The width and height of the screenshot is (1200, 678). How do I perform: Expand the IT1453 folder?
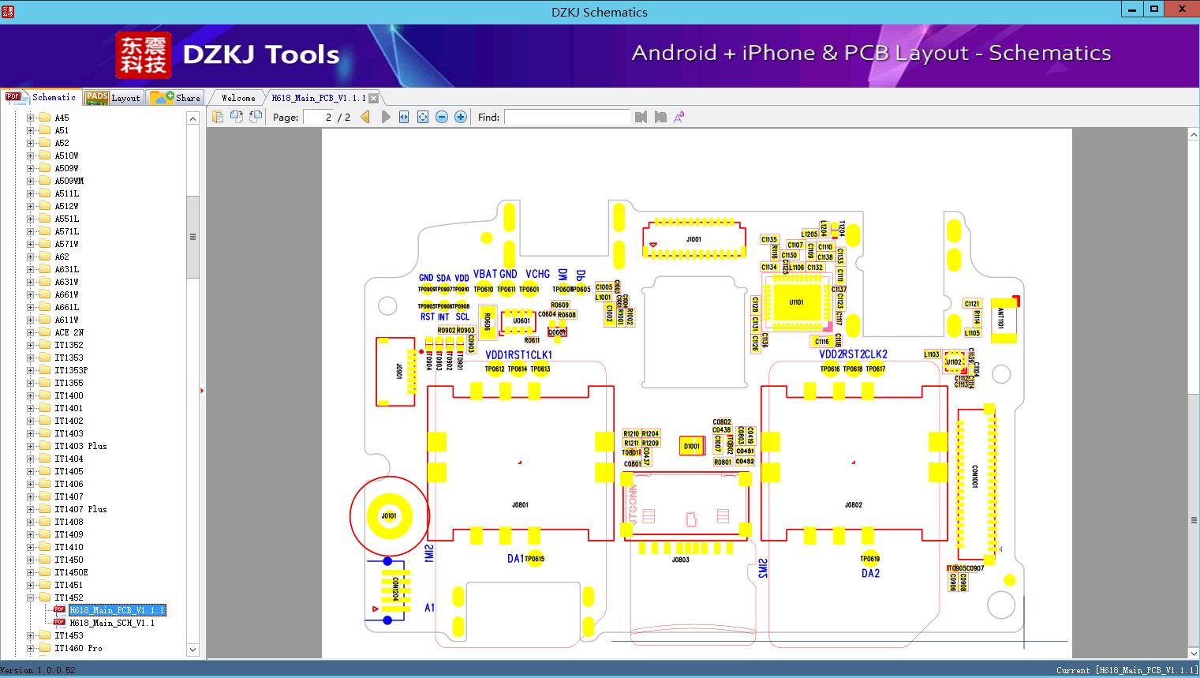(31, 635)
